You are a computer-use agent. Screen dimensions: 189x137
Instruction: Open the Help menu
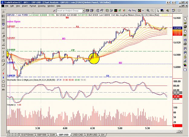click(x=59, y=6)
